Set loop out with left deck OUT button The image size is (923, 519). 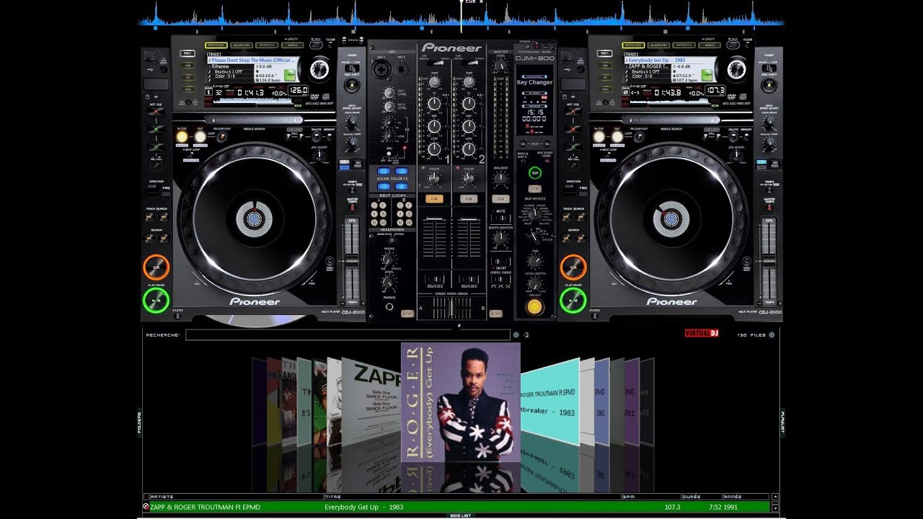200,136
